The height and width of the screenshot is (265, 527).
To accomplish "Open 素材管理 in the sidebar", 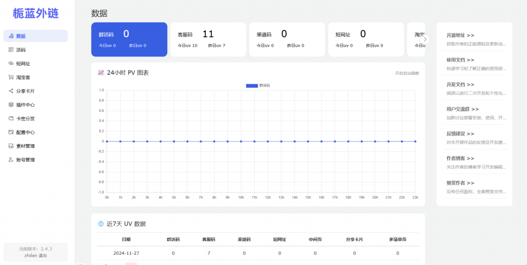I will tap(36, 146).
